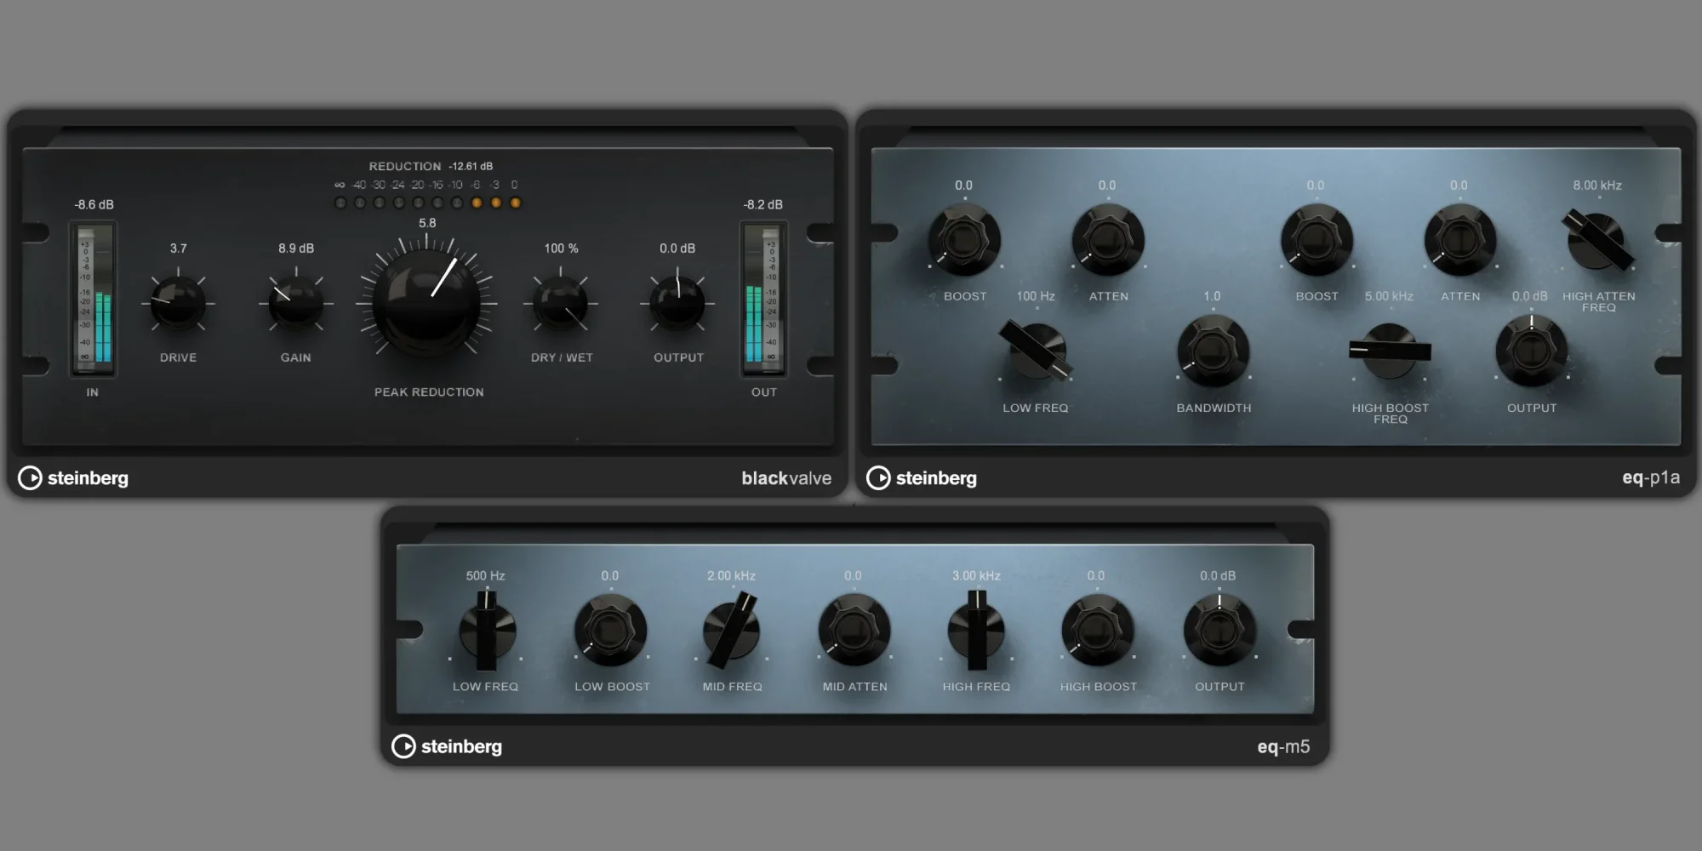Screen dimensions: 1702x851
Task: Select the eq-m5 plugin title label
Action: (1285, 746)
